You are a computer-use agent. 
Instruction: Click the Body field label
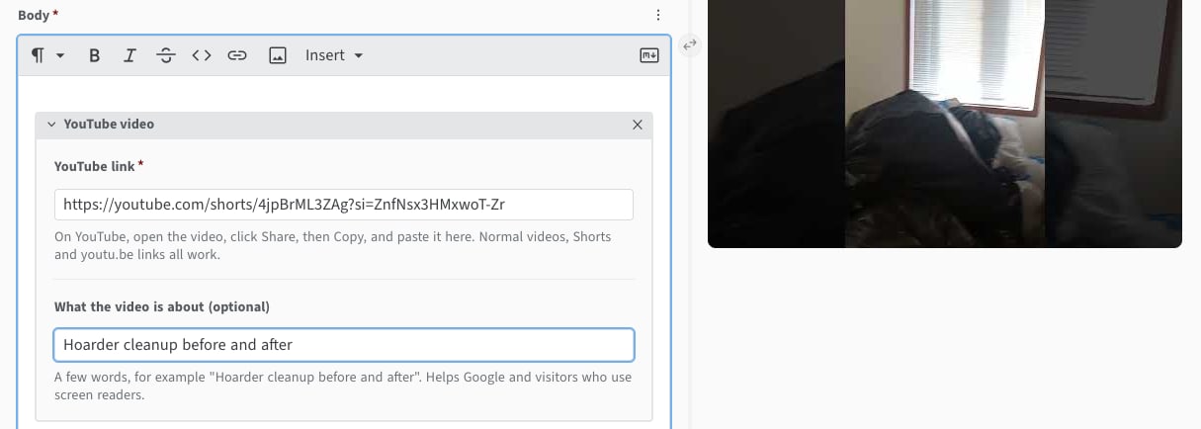click(38, 15)
